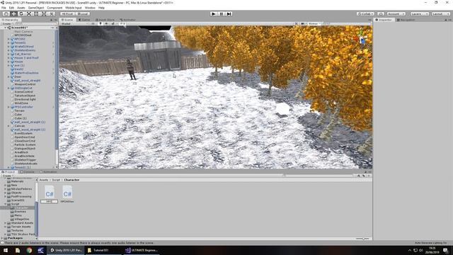Open the Edit menu
Screen dimensions: 453x255
[11, 8]
